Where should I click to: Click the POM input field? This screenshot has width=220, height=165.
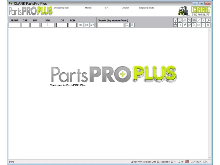73,25
